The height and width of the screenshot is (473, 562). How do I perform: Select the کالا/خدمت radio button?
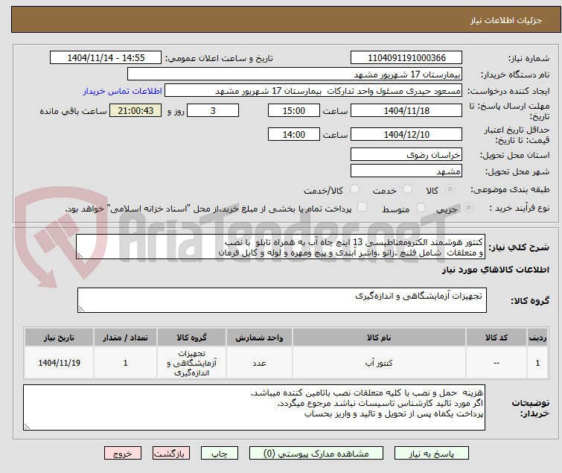[x=354, y=188]
